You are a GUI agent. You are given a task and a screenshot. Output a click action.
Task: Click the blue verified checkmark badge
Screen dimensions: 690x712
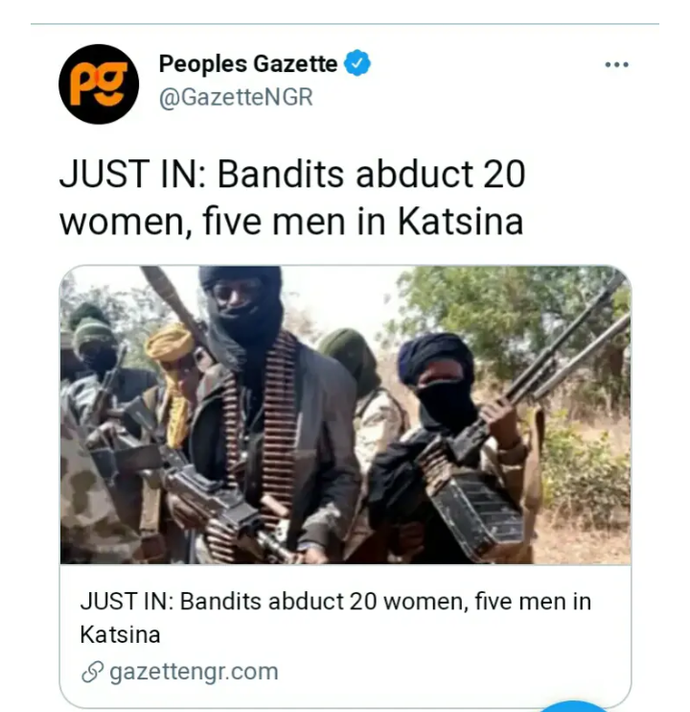(x=357, y=63)
